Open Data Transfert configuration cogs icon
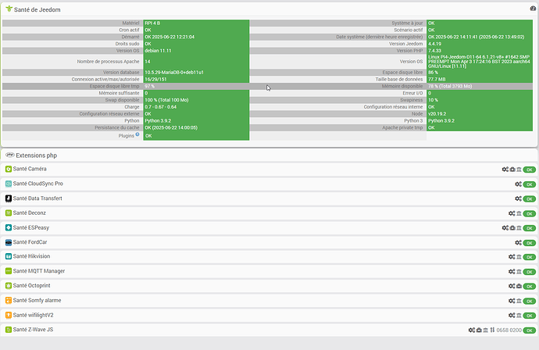The width and height of the screenshot is (539, 350). (519, 198)
